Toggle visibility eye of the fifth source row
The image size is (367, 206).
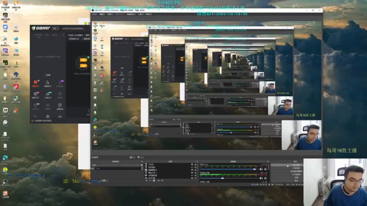192,175
